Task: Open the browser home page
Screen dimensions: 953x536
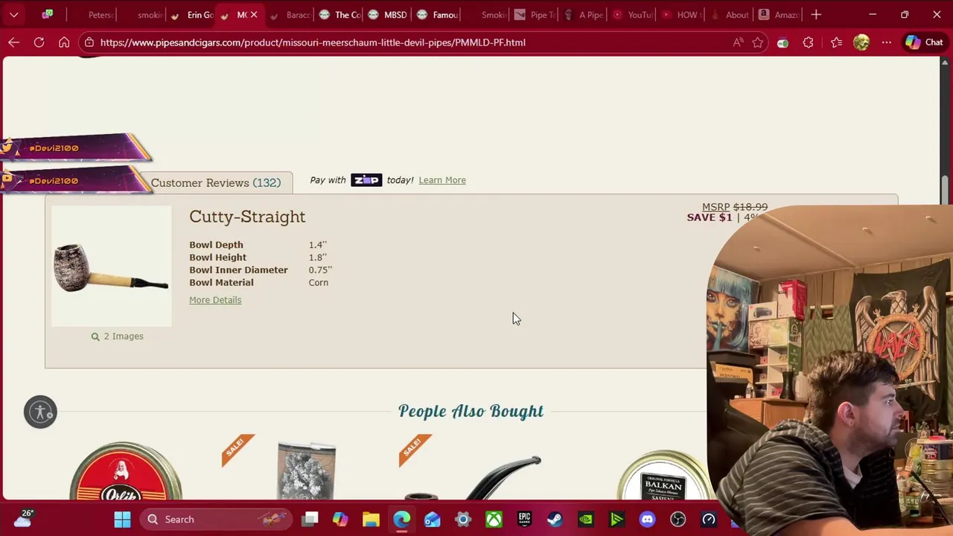Action: [x=64, y=42]
